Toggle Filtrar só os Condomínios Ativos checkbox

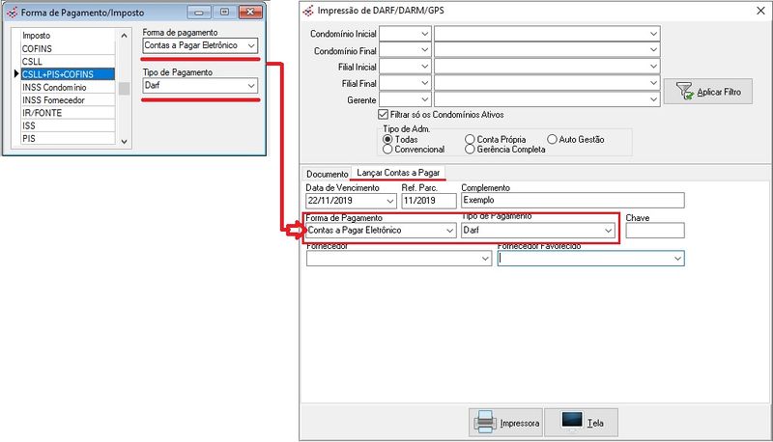coord(384,114)
